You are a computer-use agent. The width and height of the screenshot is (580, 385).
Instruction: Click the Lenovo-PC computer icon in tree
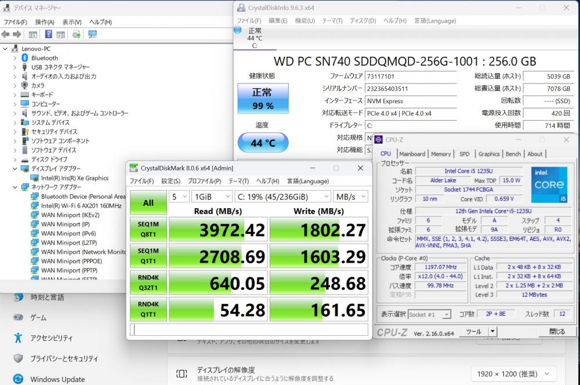[15, 49]
